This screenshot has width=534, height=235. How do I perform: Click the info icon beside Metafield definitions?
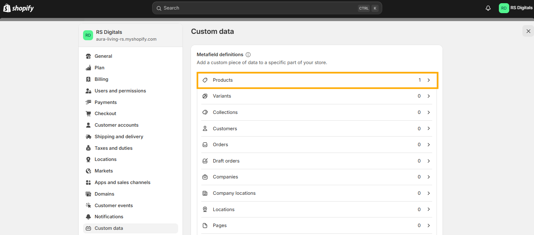click(248, 55)
